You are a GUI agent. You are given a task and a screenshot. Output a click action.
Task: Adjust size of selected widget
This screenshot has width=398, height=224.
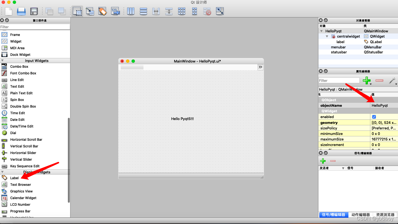tap(220, 11)
